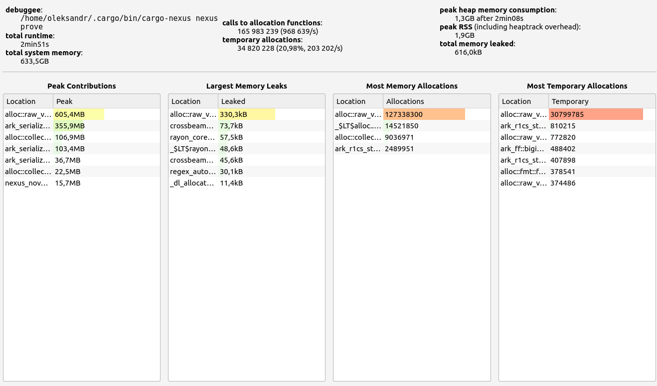Click the debuggee cargo-nexus path text

point(119,18)
